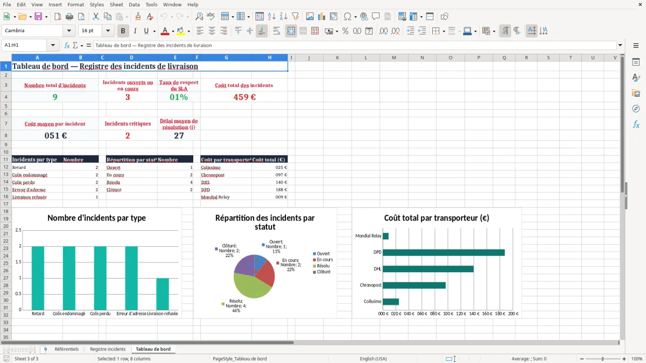Insert a hyperlink
Screen dimensions: 646x363
364,17
